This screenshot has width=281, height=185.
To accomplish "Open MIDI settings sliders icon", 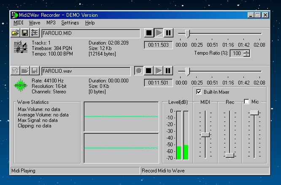I will pyautogui.click(x=35, y=33).
